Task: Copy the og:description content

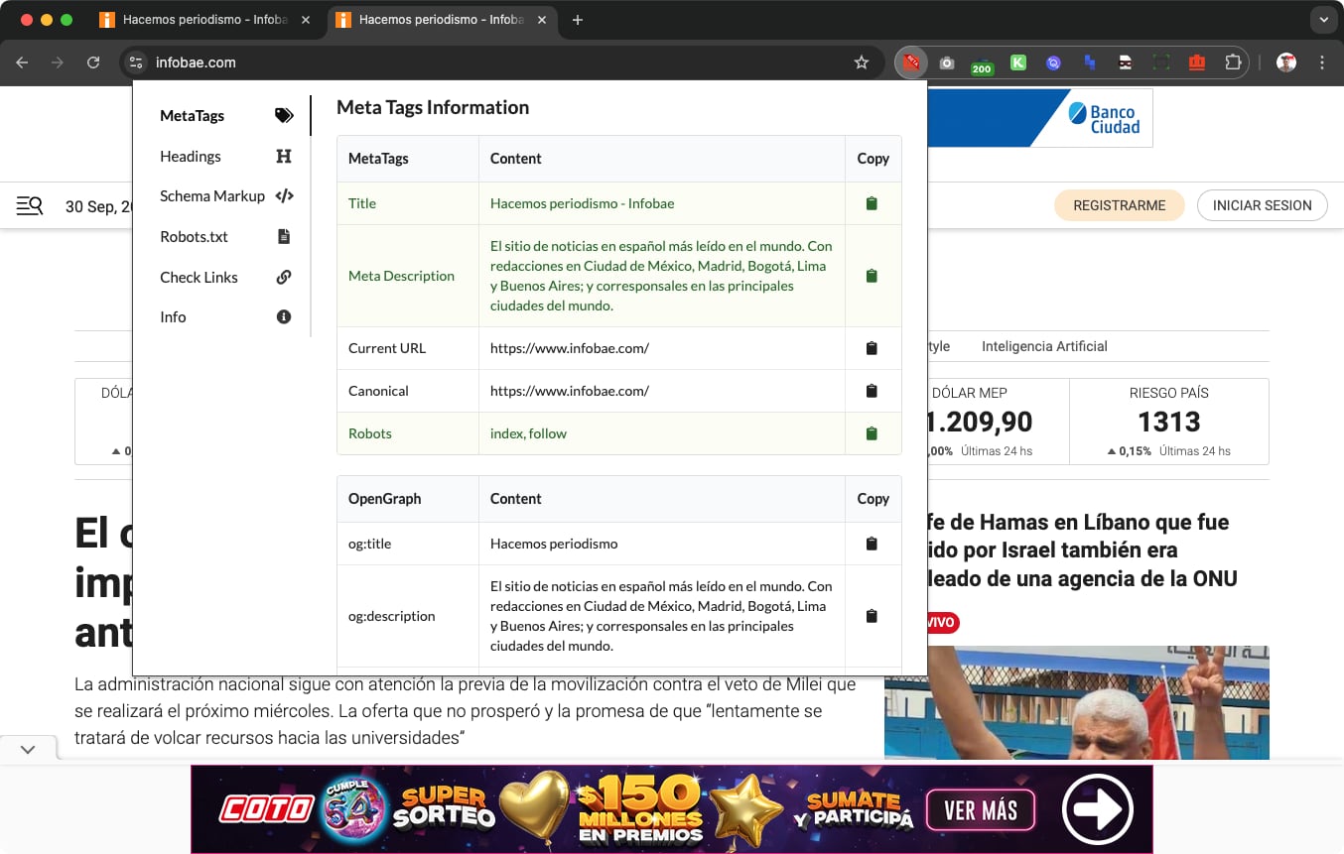Action: (x=872, y=616)
